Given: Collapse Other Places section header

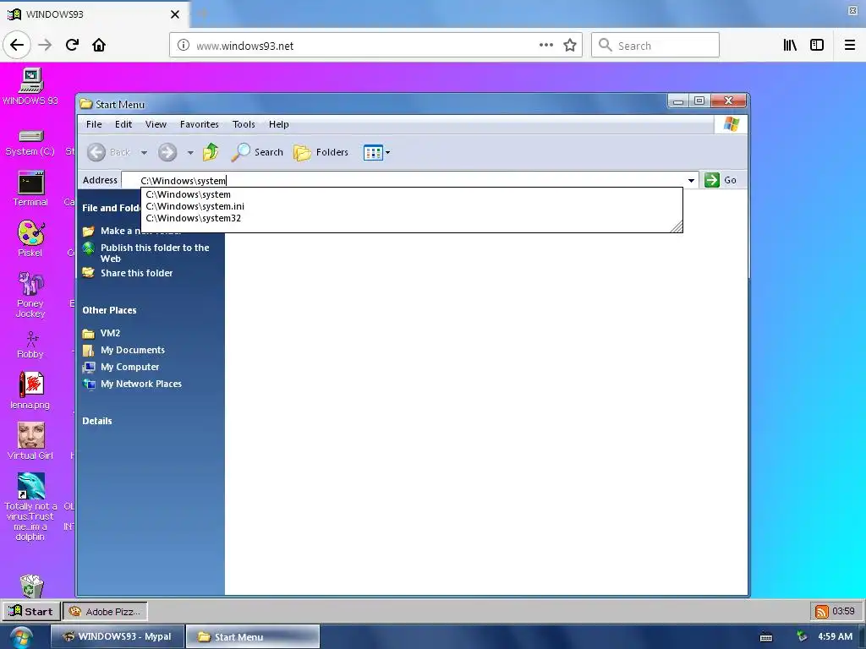Looking at the screenshot, I should tap(109, 310).
